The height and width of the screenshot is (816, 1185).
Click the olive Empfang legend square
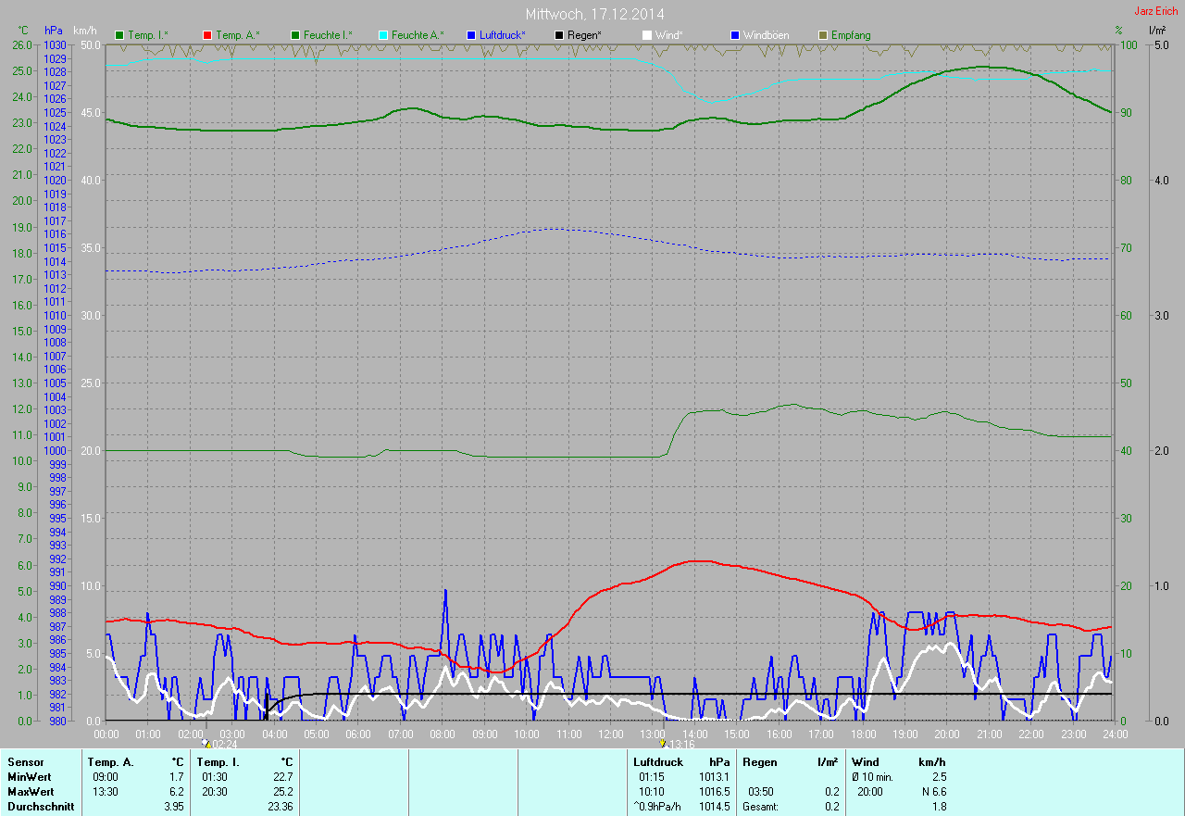pos(823,35)
